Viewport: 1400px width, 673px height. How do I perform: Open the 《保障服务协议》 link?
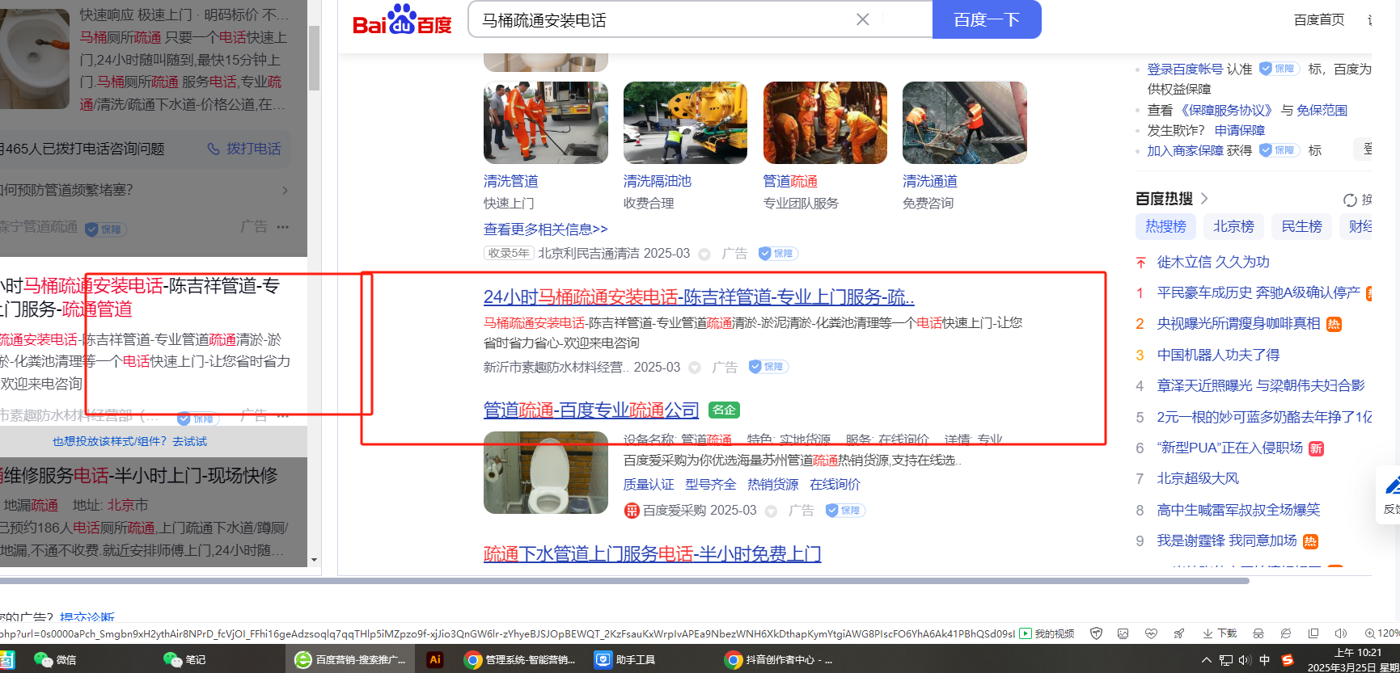(x=1226, y=110)
